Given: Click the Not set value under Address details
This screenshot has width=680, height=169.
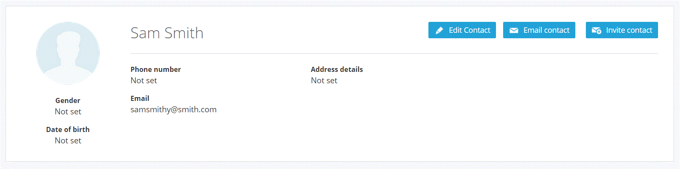Looking at the screenshot, I should click(324, 80).
